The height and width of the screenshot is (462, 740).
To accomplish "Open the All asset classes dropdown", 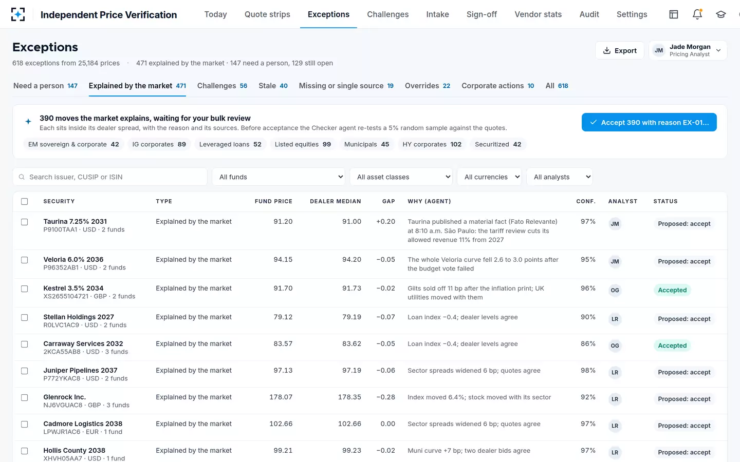I will tap(401, 177).
